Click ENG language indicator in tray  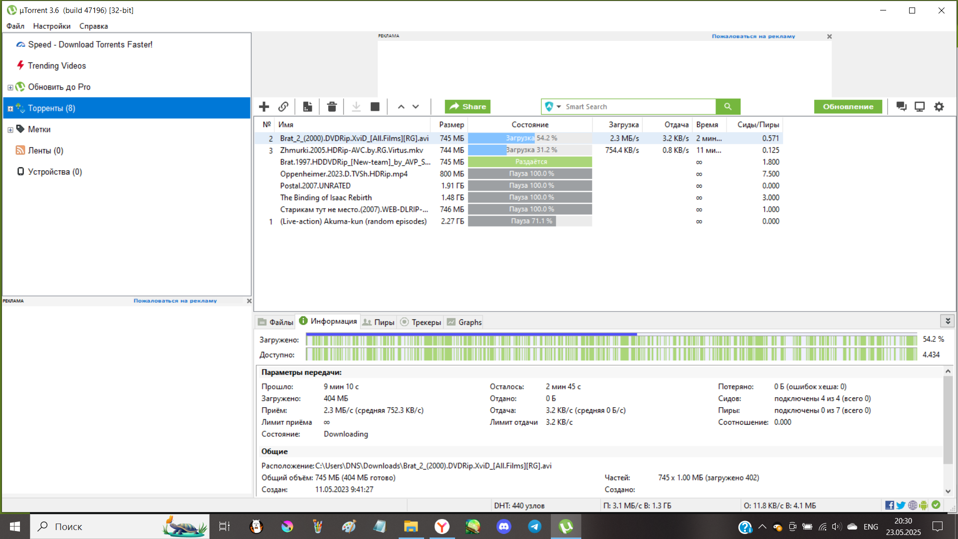click(871, 527)
